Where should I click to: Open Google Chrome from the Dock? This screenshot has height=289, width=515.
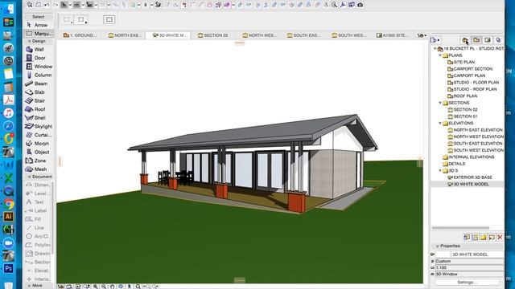pyautogui.click(x=9, y=204)
